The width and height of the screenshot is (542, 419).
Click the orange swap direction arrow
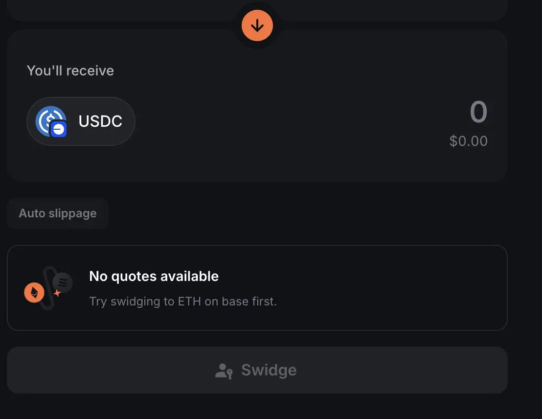tap(257, 25)
